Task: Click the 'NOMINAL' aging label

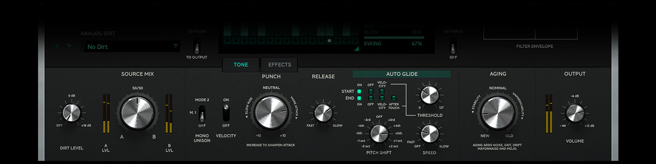Action: coord(498,88)
